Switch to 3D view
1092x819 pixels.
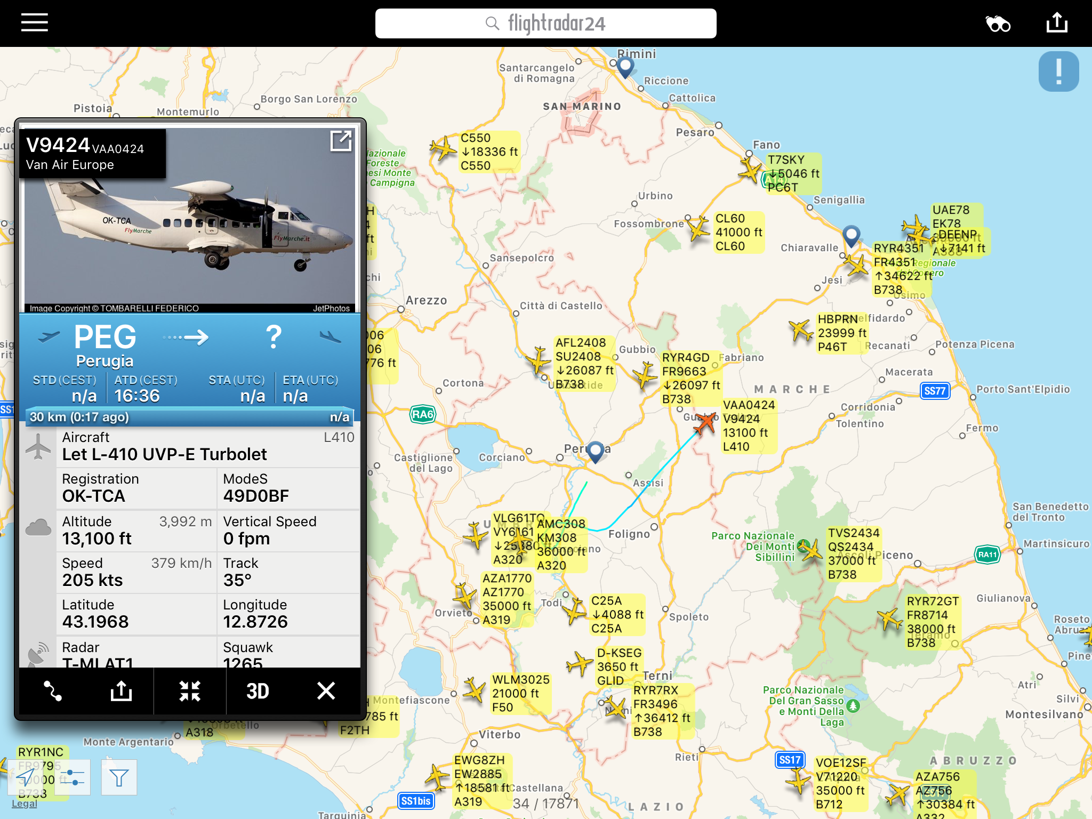258,690
